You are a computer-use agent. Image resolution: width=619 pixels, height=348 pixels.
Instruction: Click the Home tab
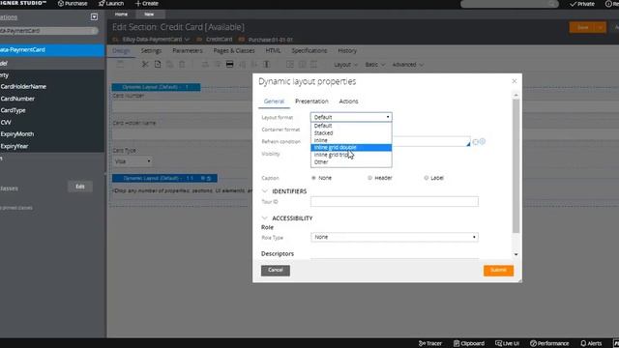[121, 14]
